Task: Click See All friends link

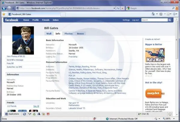Action: click(36, 106)
